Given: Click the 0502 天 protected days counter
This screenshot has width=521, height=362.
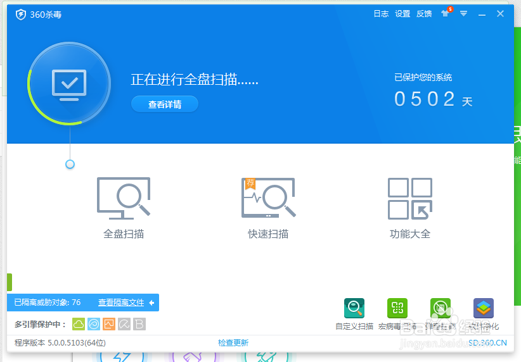Looking at the screenshot, I should coord(434,99).
